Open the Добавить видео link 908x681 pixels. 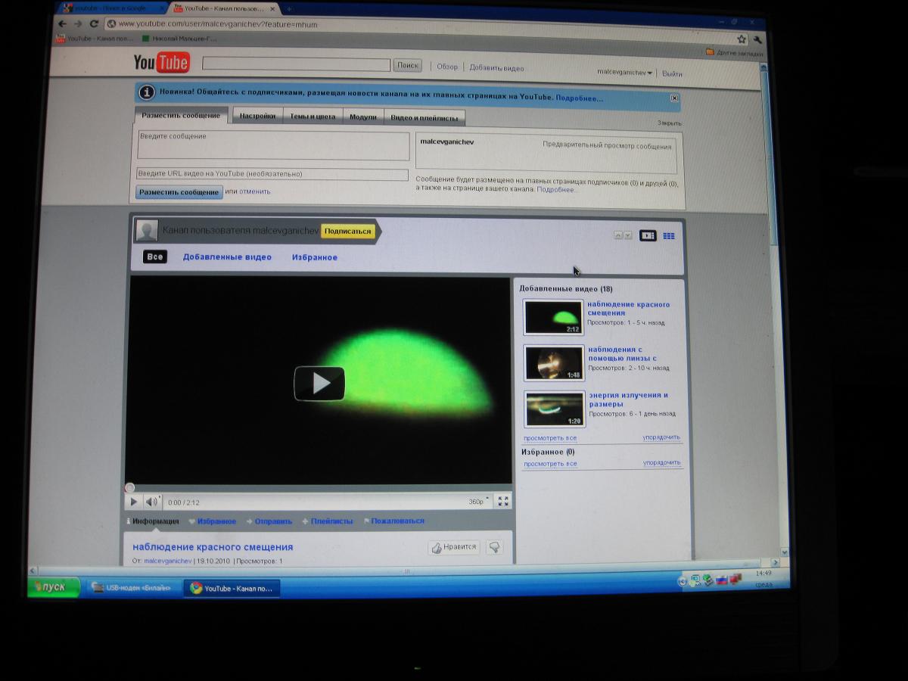click(496, 68)
